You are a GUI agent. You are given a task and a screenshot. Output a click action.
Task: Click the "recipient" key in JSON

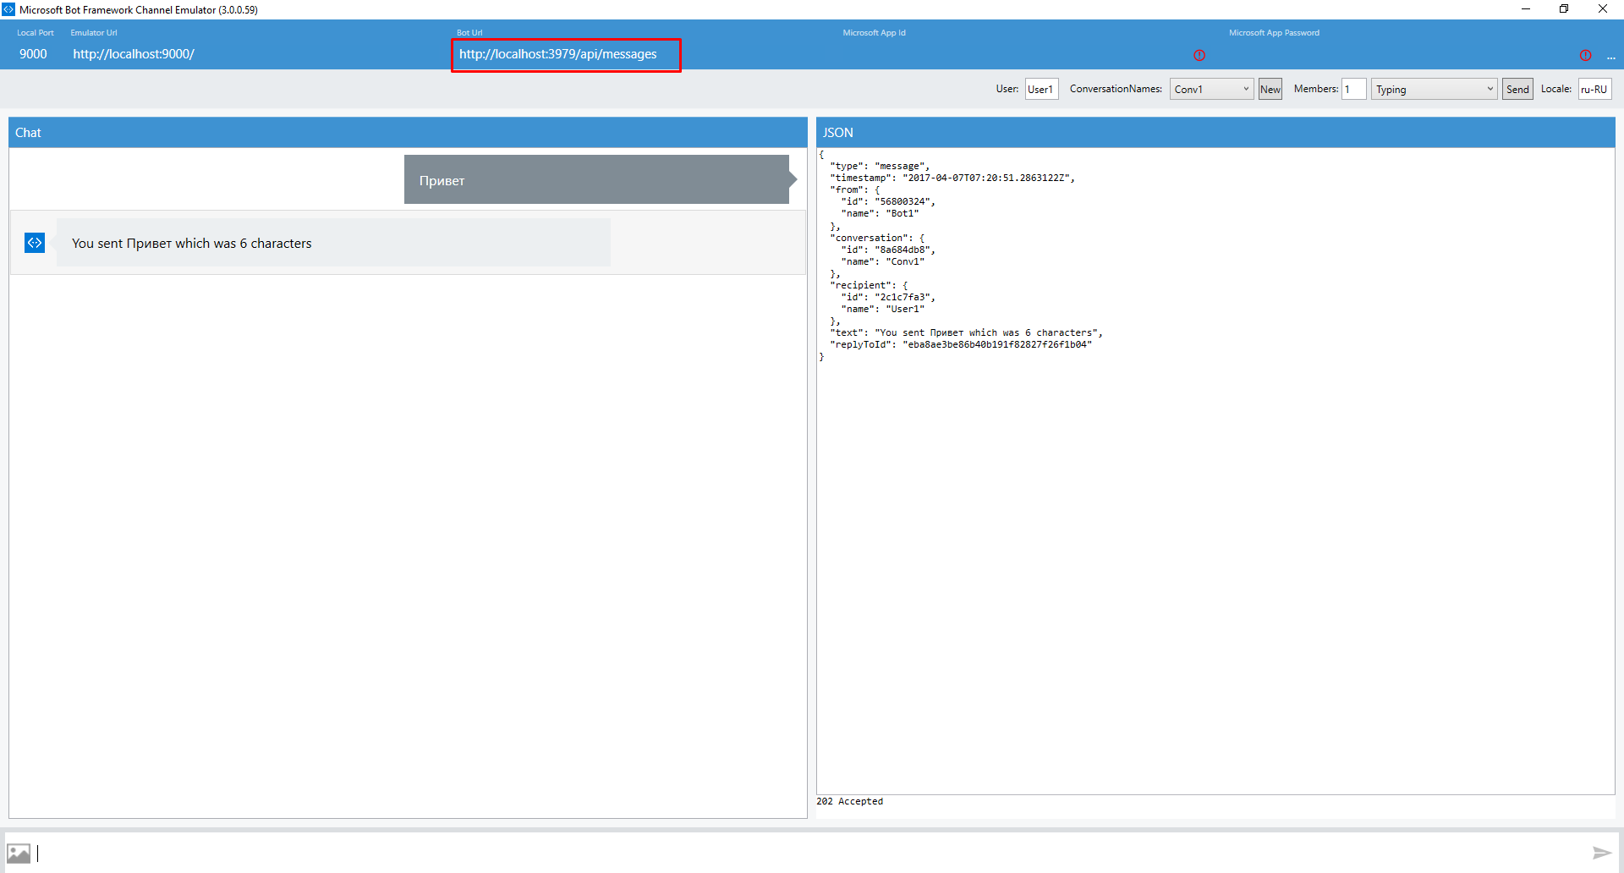[x=860, y=286]
